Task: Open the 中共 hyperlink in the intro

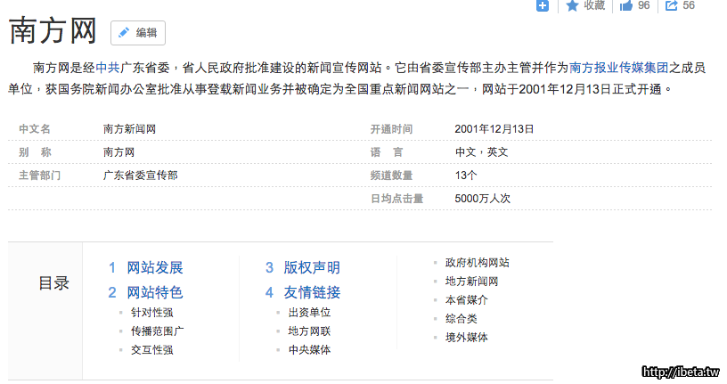Action: click(108, 67)
